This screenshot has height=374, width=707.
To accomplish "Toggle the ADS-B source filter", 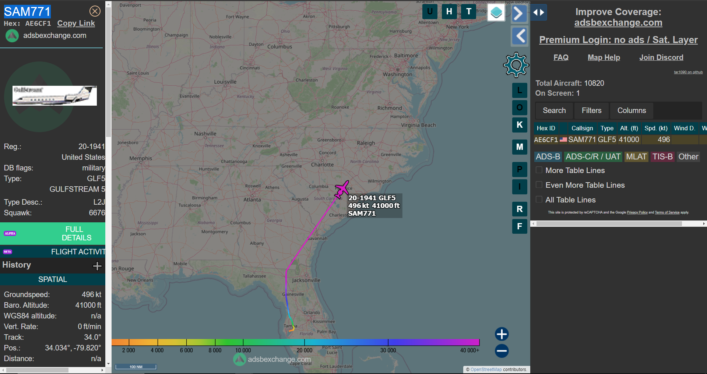I will pyautogui.click(x=548, y=157).
